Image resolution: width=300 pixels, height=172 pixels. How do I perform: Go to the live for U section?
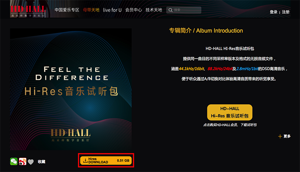click(x=112, y=10)
